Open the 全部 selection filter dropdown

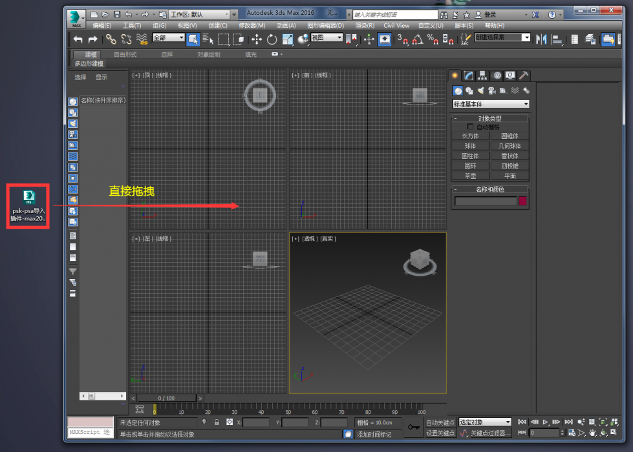coord(169,37)
